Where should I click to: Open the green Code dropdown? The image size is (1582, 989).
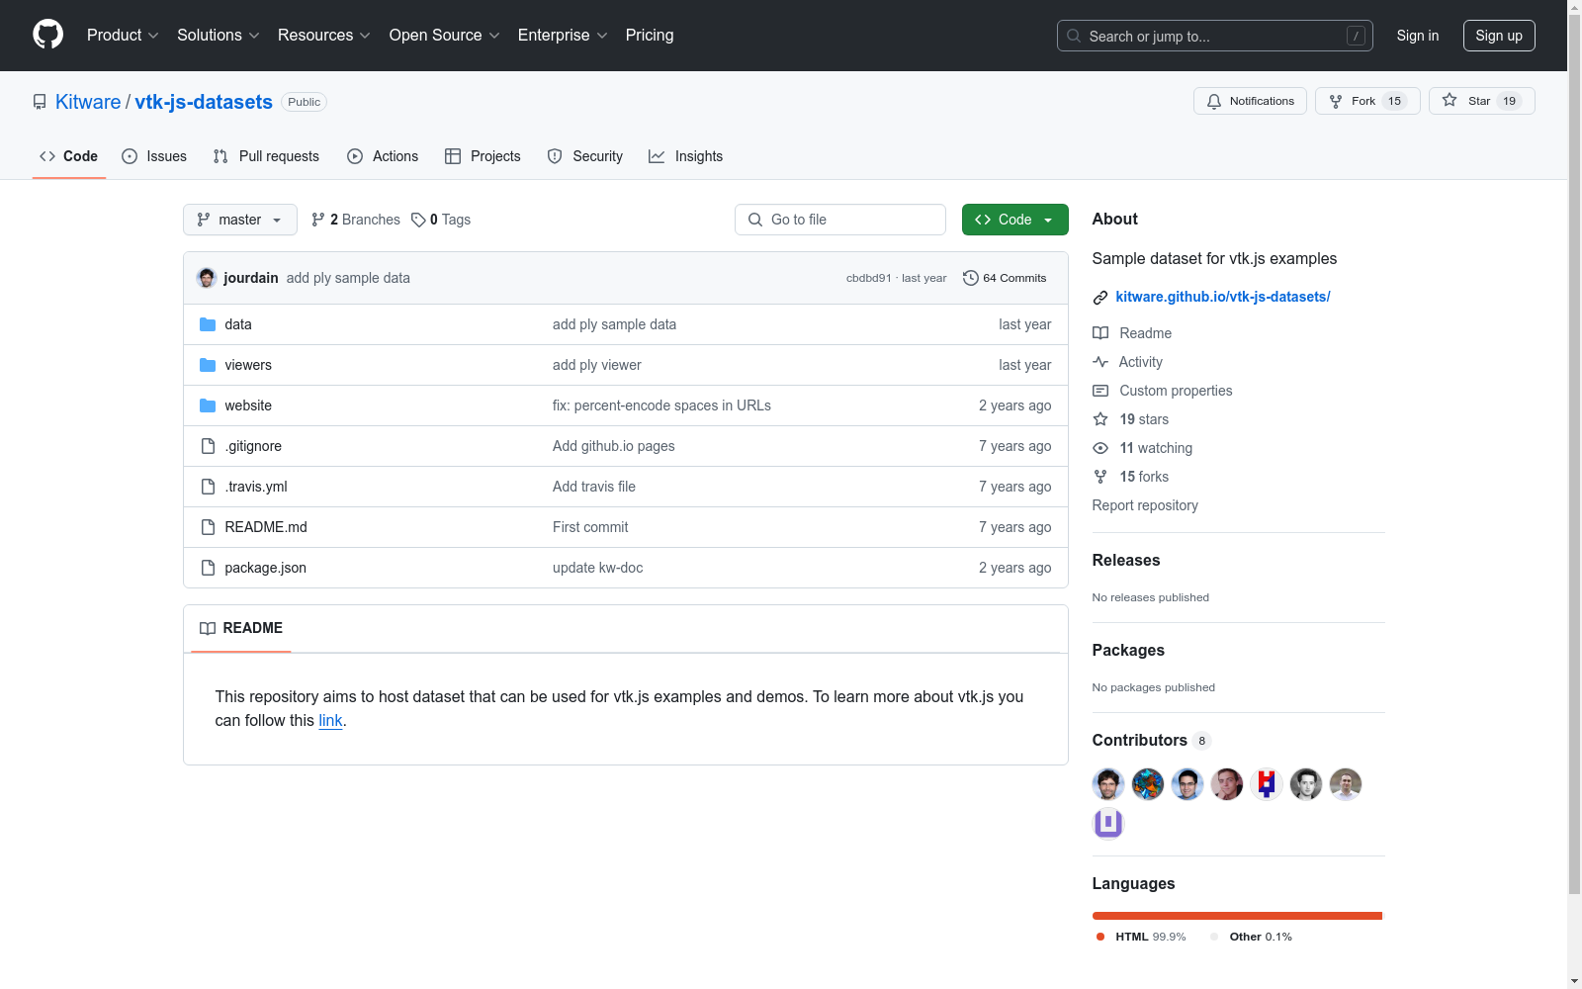click(x=1014, y=220)
